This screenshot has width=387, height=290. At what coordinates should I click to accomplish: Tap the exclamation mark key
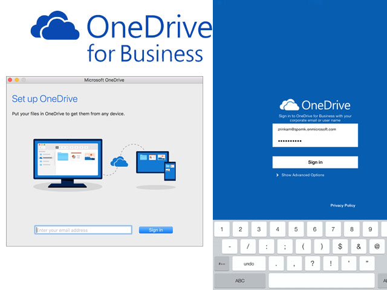tap(331, 263)
